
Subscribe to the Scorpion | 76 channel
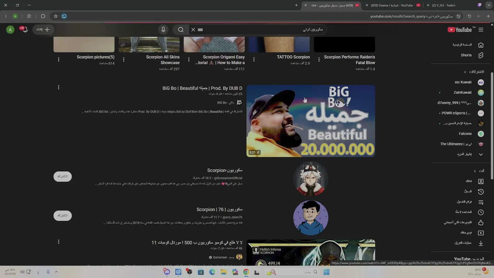[63, 215]
